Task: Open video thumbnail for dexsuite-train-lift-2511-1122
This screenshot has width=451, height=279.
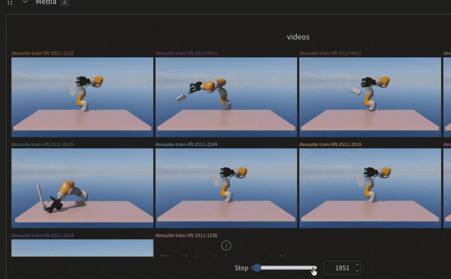Action: click(x=82, y=97)
